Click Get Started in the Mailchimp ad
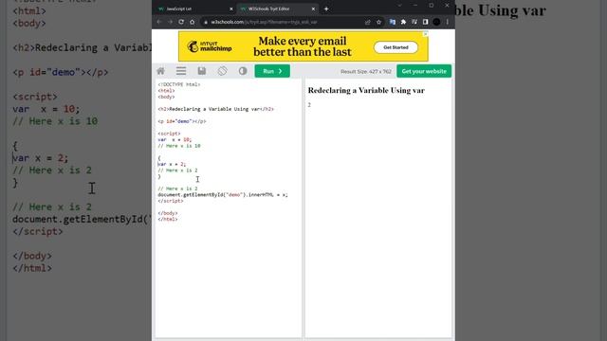This screenshot has height=341, width=607. [x=395, y=47]
